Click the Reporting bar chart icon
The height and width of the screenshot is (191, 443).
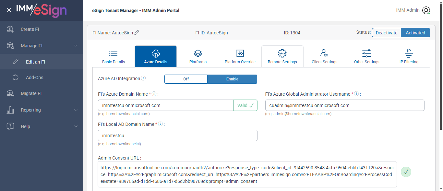[10, 110]
